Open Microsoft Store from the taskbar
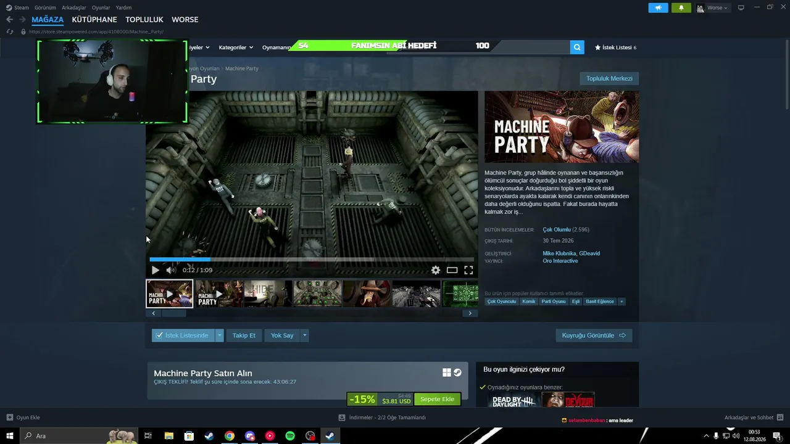 pyautogui.click(x=189, y=436)
